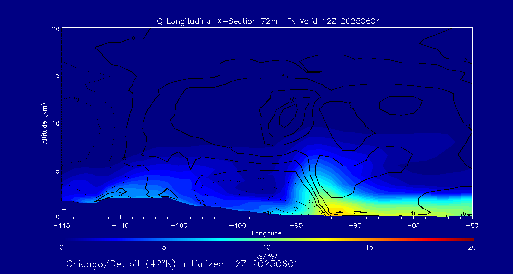Select the -95 longitude tick label
The height and width of the screenshot is (274, 513).
tap(296, 226)
